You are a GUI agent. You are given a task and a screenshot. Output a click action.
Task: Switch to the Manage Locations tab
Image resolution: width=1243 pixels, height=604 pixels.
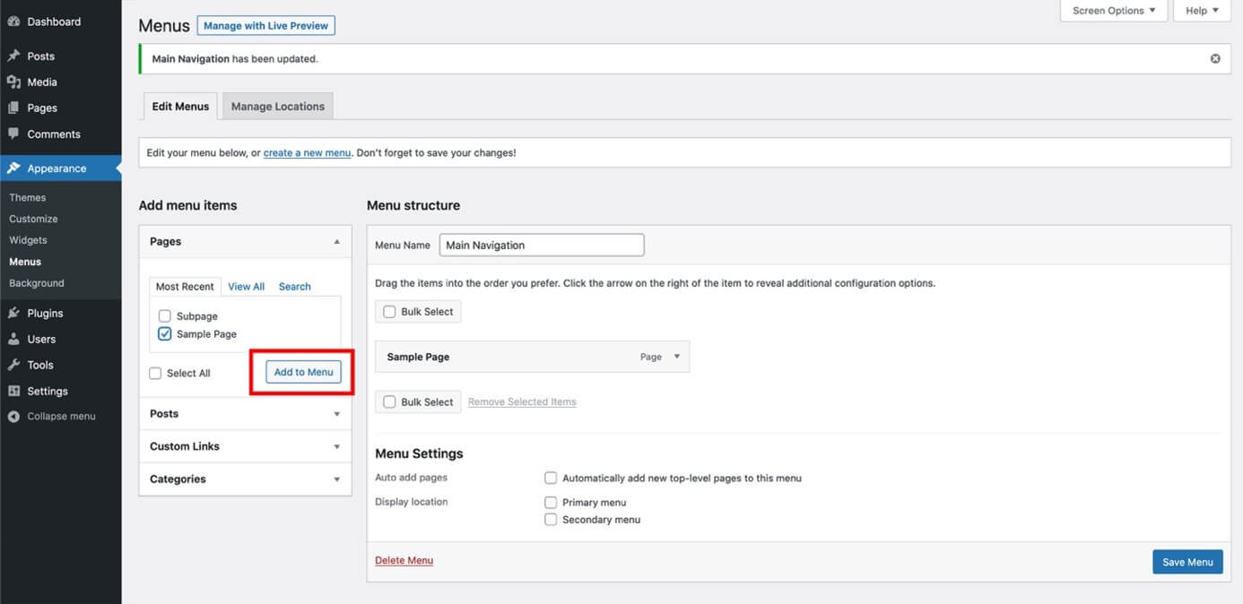278,106
